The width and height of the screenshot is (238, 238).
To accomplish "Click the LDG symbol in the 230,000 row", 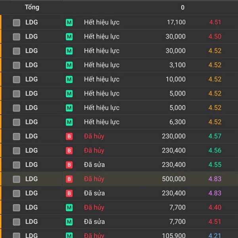I will pyautogui.click(x=31, y=136).
